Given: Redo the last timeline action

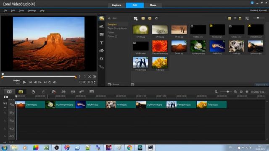Looking at the screenshot, I should pos(43,92).
